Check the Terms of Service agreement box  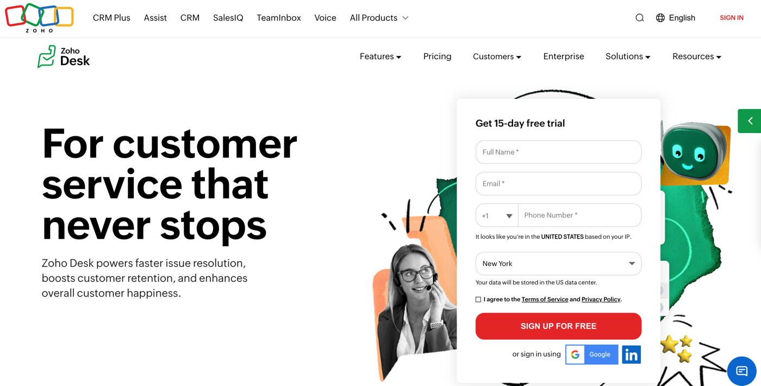coord(478,300)
